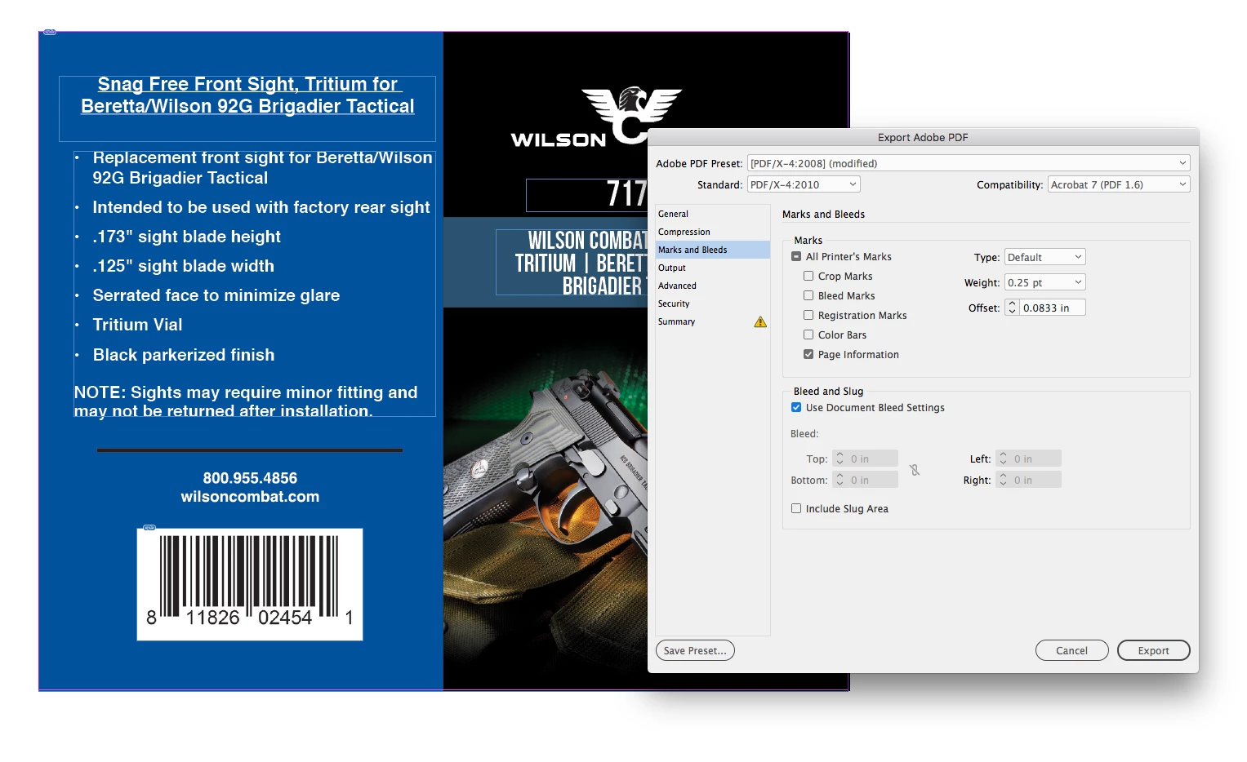The height and width of the screenshot is (762, 1247).
Task: Enable Registration Marks checkbox
Action: 808,315
